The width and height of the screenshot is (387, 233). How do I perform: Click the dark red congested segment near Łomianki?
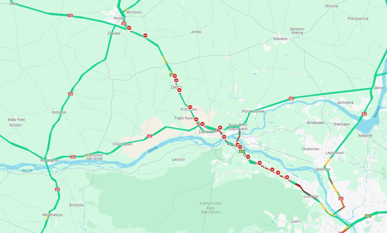tap(299, 186)
